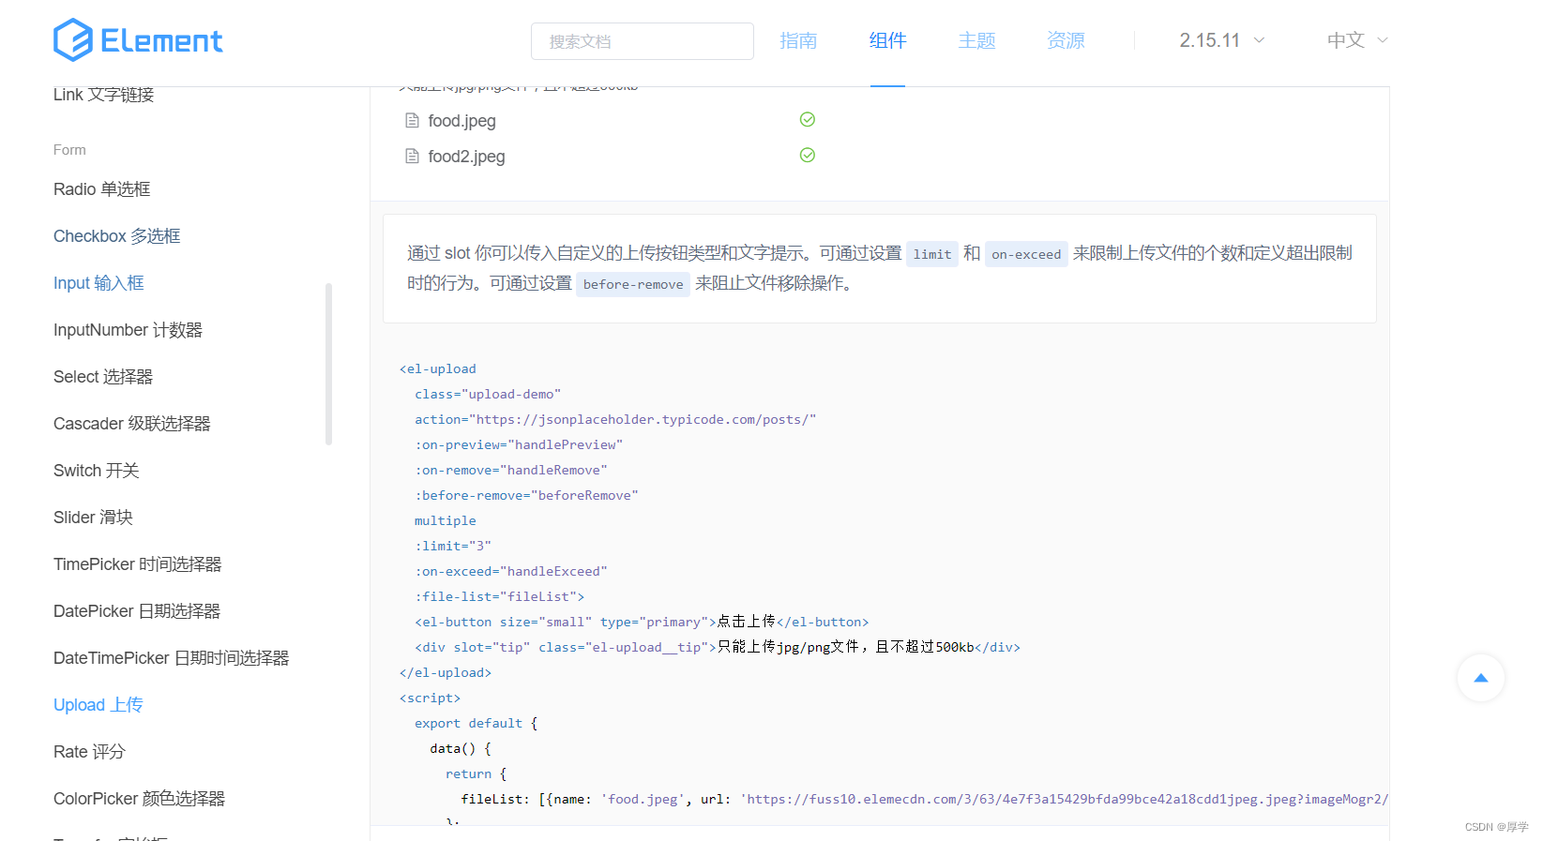
Task: Click the export default code line
Action: (477, 724)
